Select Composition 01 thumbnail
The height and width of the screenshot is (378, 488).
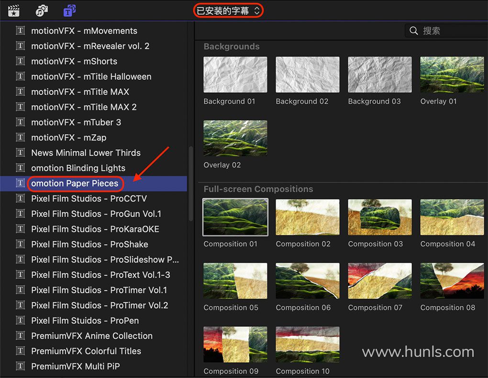(235, 217)
